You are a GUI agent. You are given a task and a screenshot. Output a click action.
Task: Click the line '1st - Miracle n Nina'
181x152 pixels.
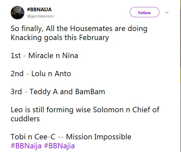click(44, 56)
